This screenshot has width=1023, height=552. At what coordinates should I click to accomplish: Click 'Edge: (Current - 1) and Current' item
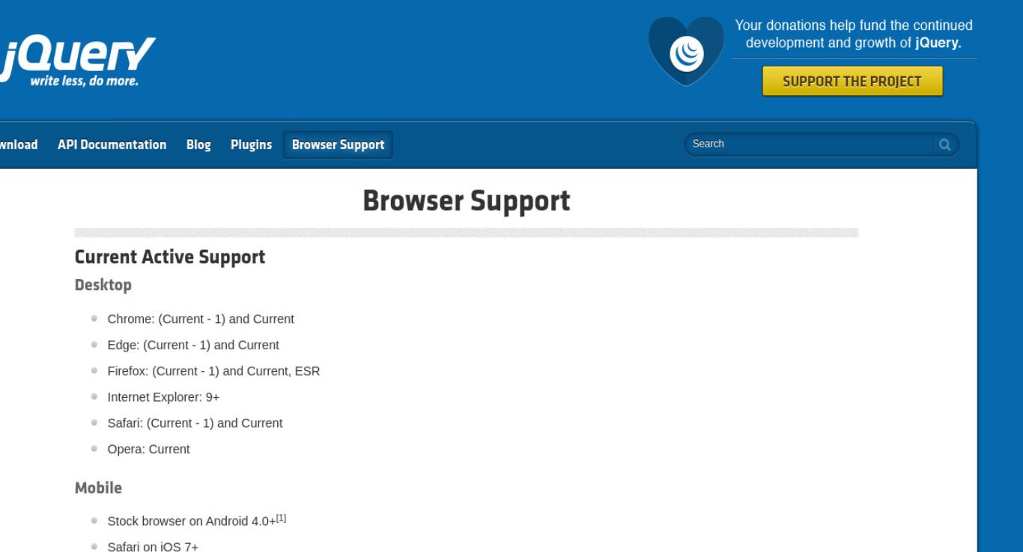(193, 346)
